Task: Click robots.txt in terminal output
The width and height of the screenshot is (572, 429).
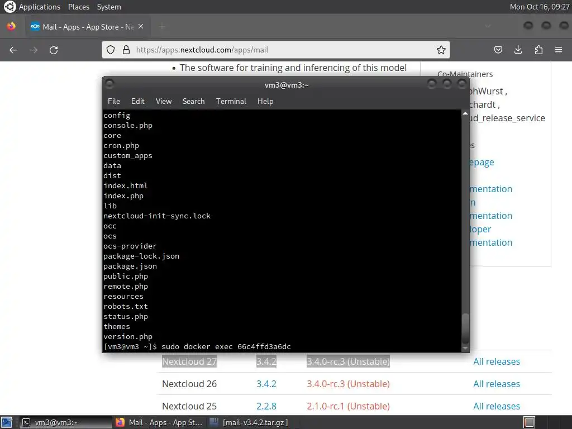Action: click(126, 307)
